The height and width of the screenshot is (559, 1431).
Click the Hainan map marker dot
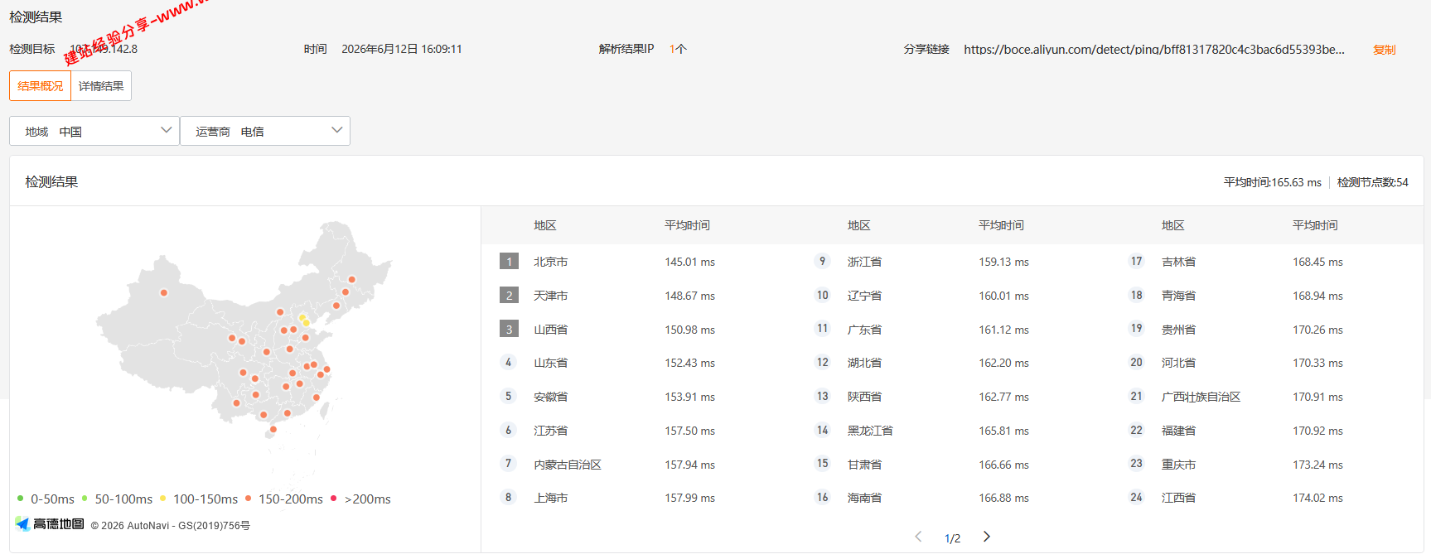pyautogui.click(x=273, y=429)
